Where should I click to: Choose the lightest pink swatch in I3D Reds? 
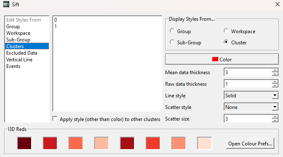(x=204, y=143)
